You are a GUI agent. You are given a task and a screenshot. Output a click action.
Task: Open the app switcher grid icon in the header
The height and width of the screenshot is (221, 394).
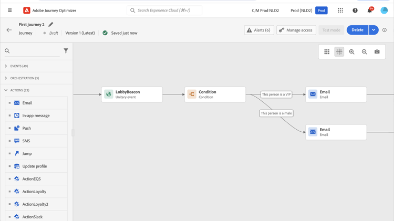coord(340,10)
